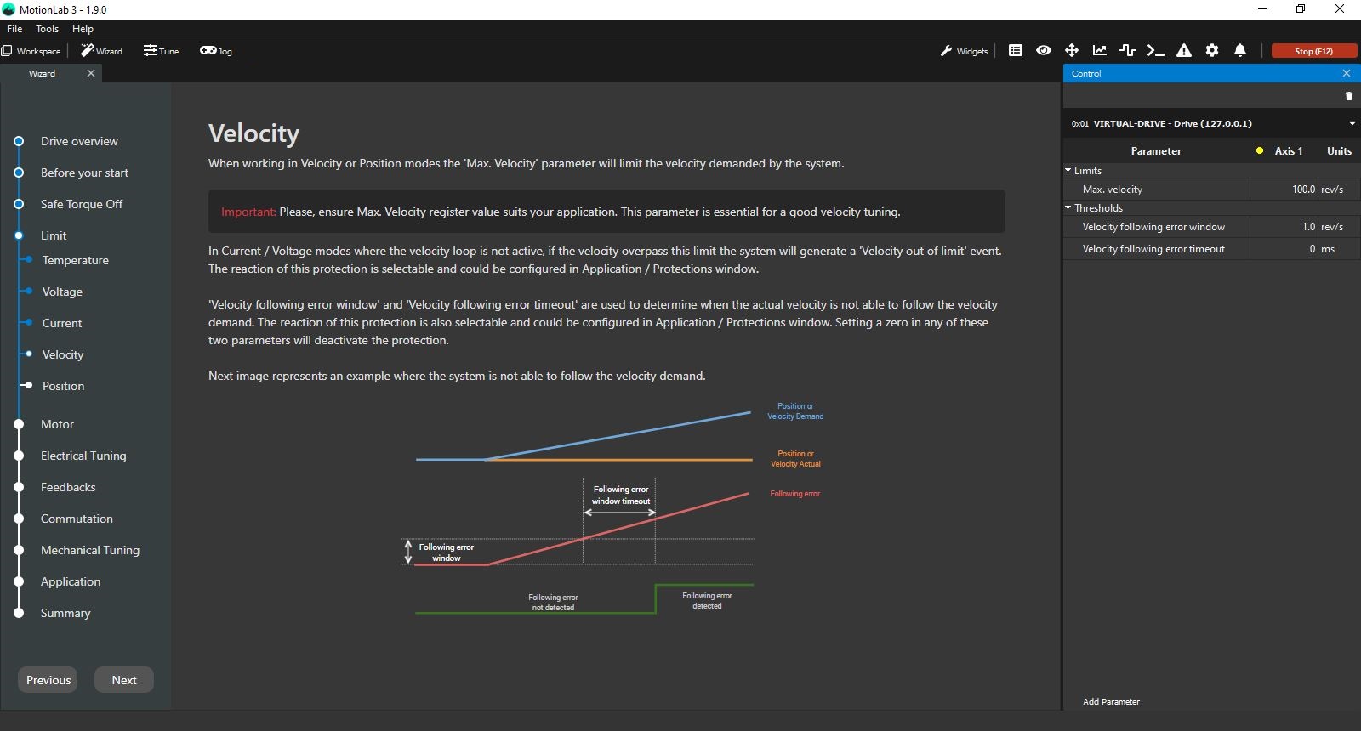Open the scope chart icon
This screenshot has height=731, width=1361.
point(1100,51)
